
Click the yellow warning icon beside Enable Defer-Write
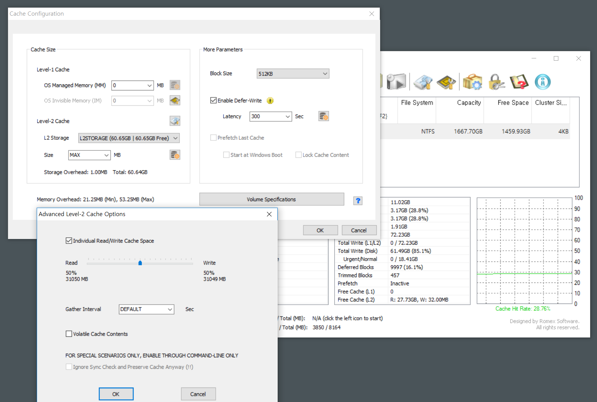click(x=270, y=101)
